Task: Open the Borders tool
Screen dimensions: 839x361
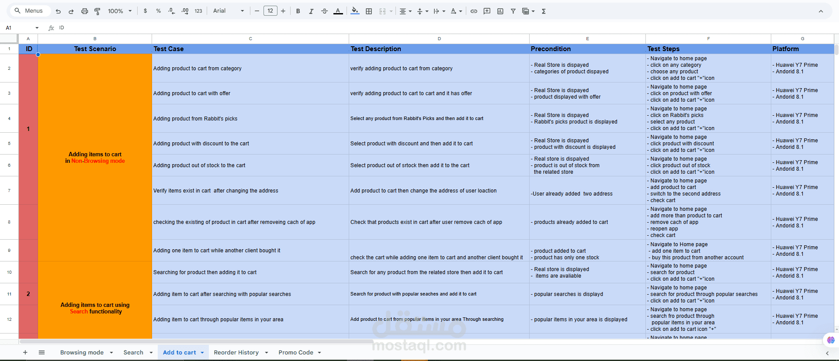Action: 369,11
